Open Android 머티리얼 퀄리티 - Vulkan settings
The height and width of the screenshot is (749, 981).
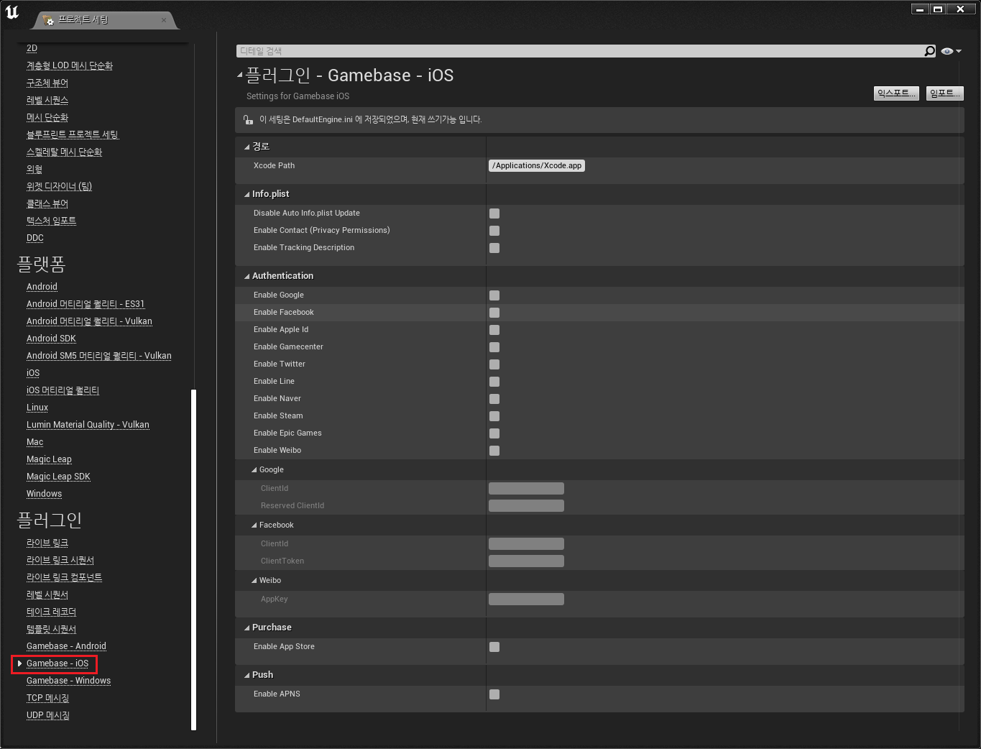[x=89, y=321]
